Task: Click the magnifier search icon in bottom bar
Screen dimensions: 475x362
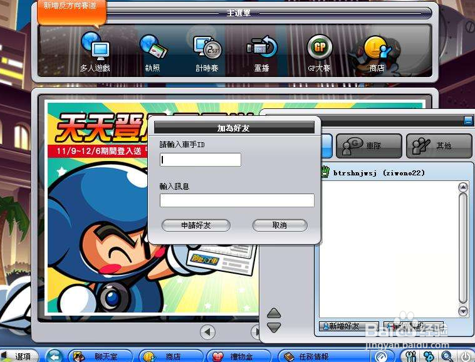Action: point(447,356)
